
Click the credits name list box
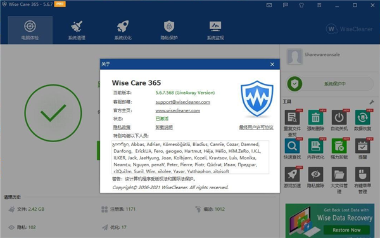pos(190,157)
